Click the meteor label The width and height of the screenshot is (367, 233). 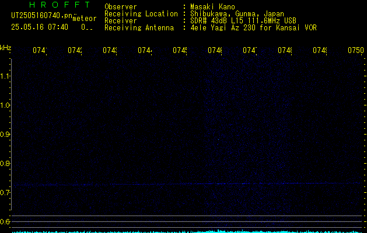85,19
